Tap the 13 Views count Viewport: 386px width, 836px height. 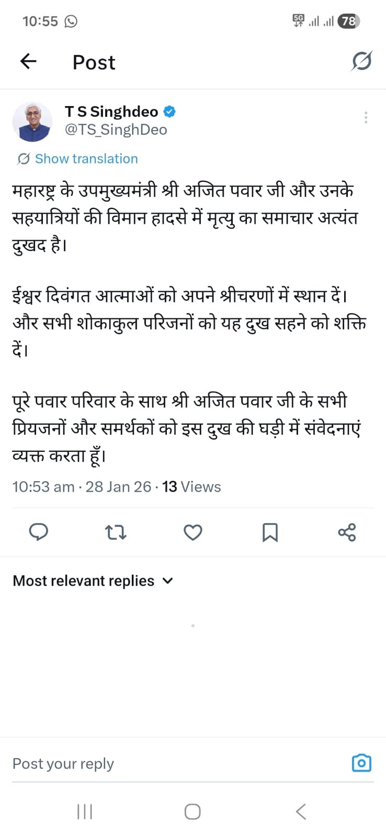coord(191,487)
